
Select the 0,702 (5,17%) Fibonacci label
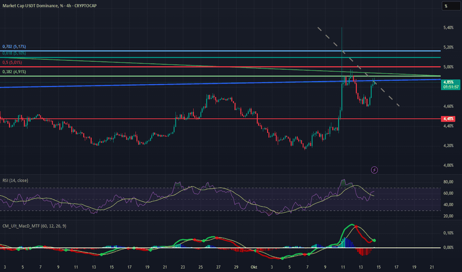coord(14,46)
